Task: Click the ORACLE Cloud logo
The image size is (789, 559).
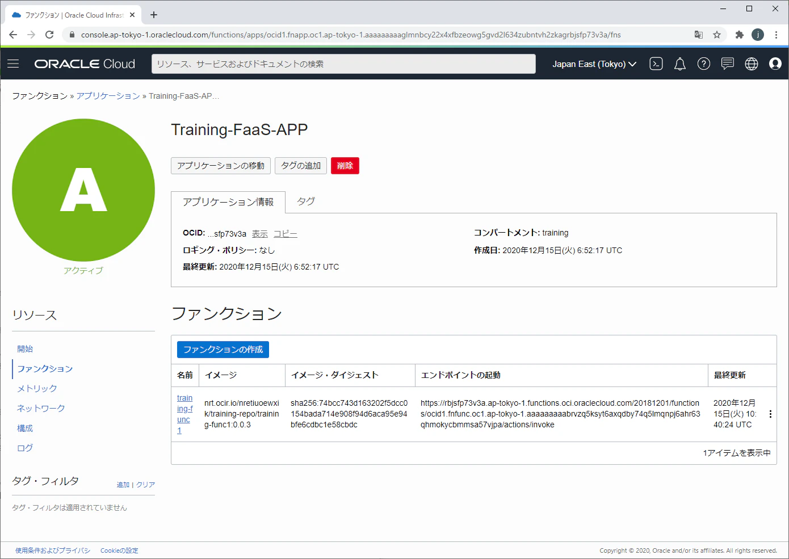Action: (85, 64)
